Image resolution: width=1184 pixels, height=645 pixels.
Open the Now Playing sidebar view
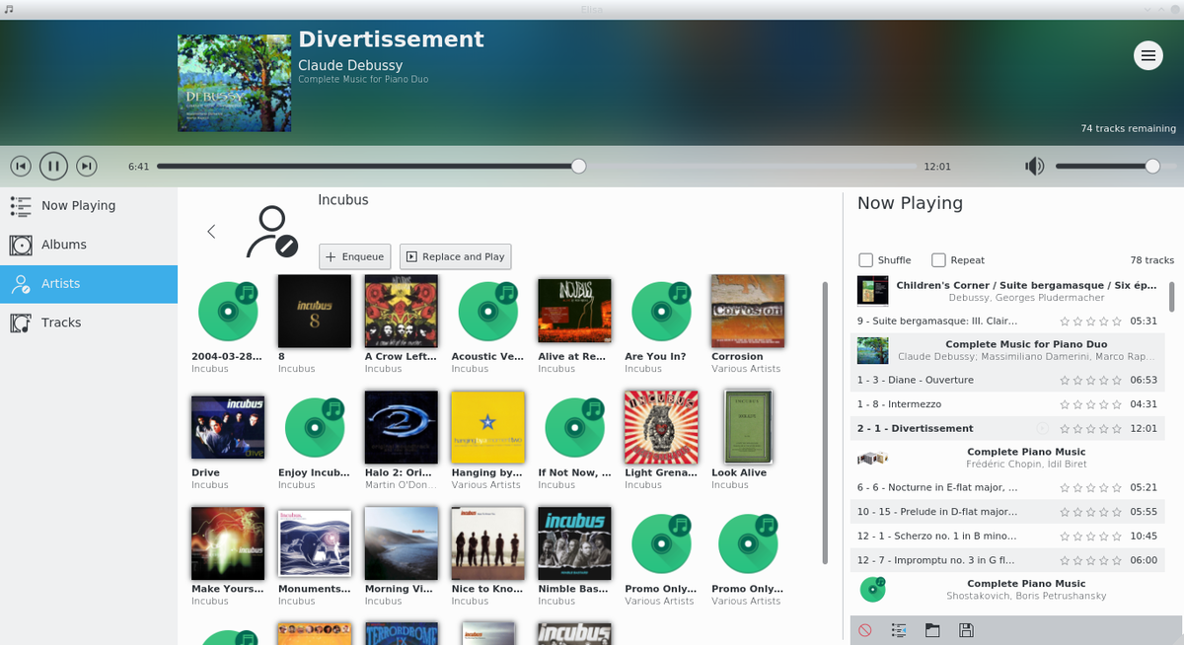pos(78,205)
